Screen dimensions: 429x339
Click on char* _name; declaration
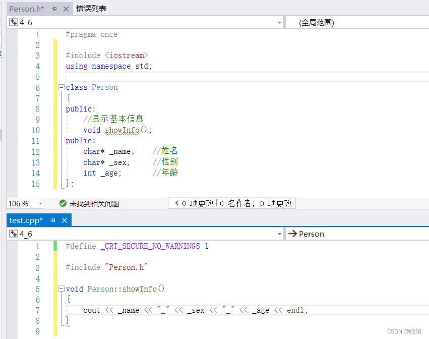108,151
